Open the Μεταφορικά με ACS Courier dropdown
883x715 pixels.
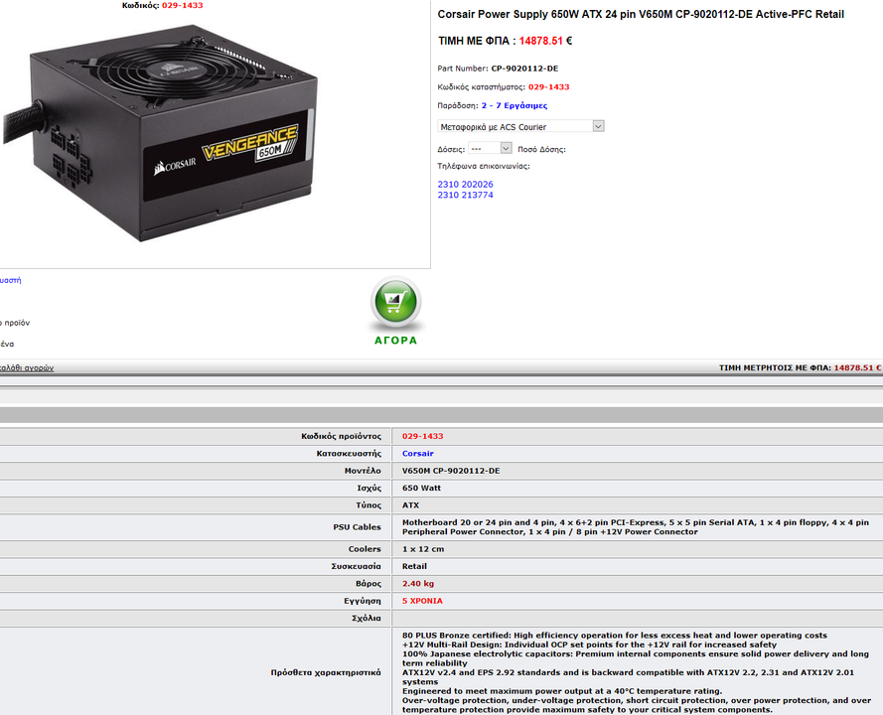[x=520, y=127]
